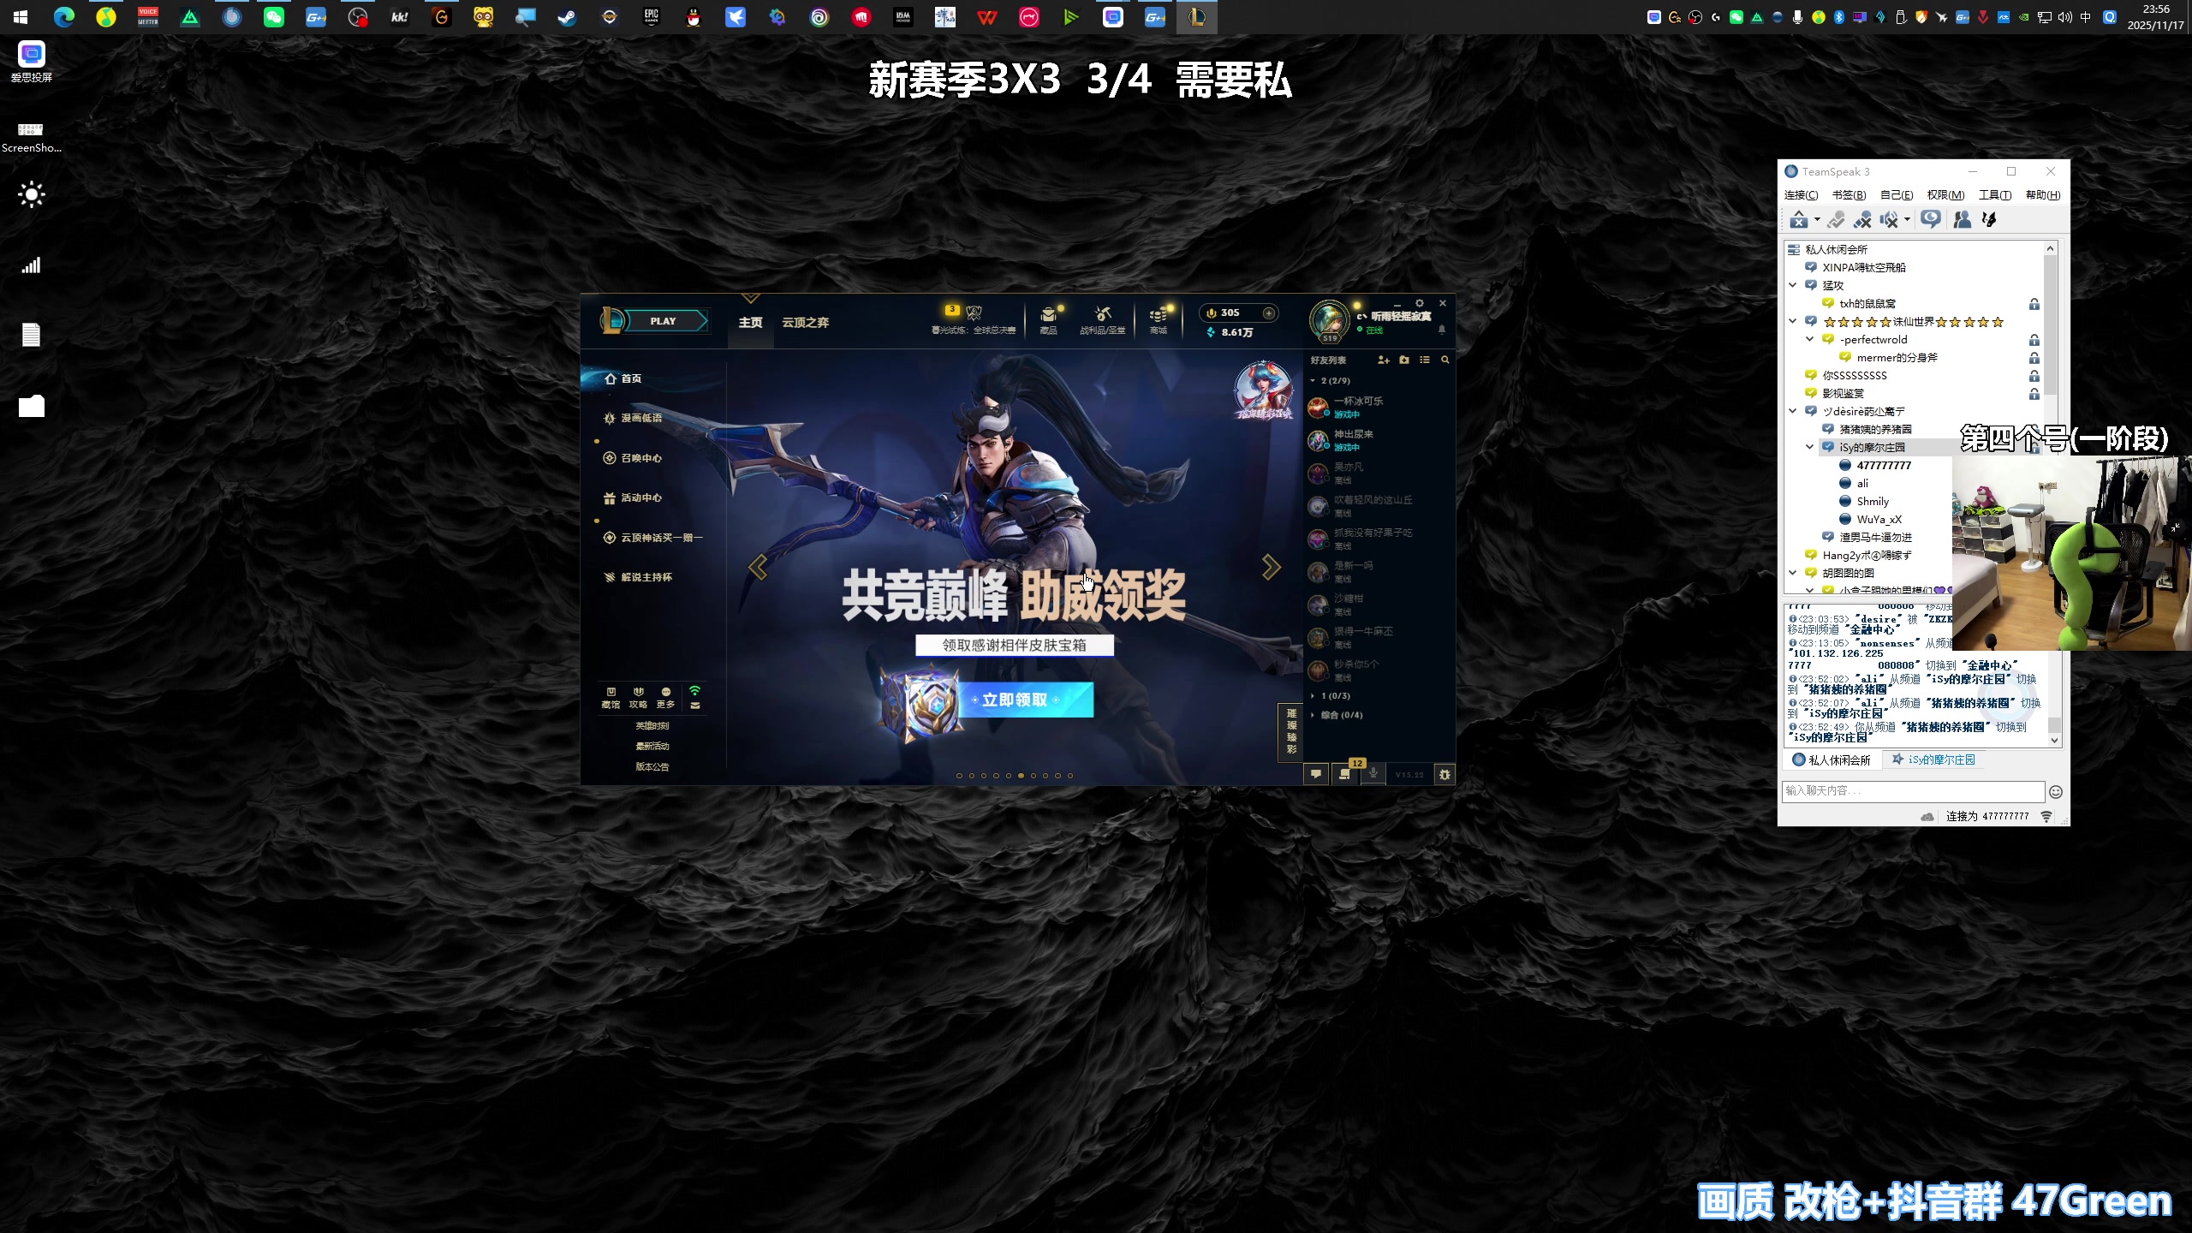Click the add friend icon above the friends list
Viewport: 2192px width, 1233px height.
coord(1382,360)
